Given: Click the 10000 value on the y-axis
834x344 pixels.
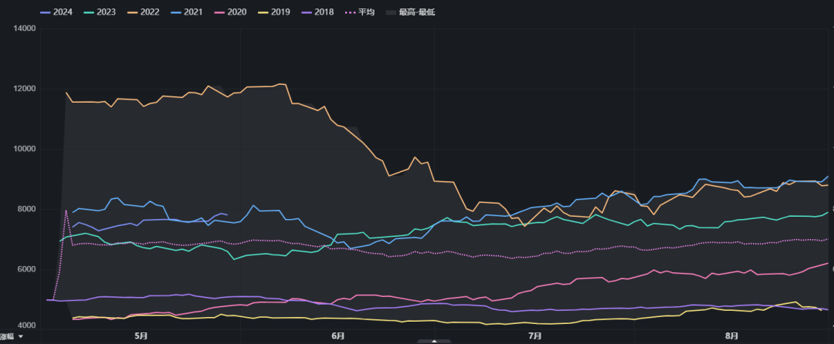Looking at the screenshot, I should [x=25, y=149].
